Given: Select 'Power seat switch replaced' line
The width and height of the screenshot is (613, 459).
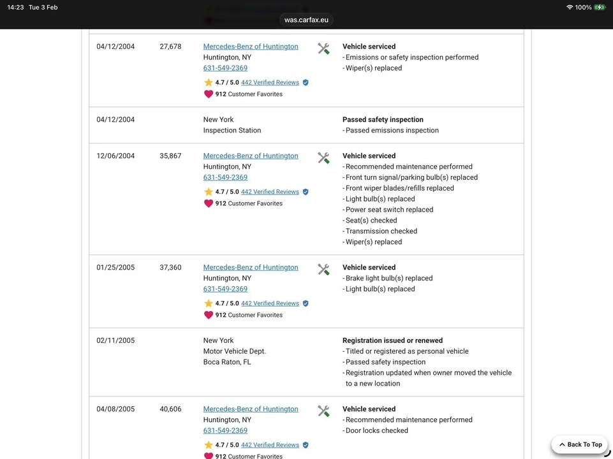Looking at the screenshot, I should click(x=388, y=210).
